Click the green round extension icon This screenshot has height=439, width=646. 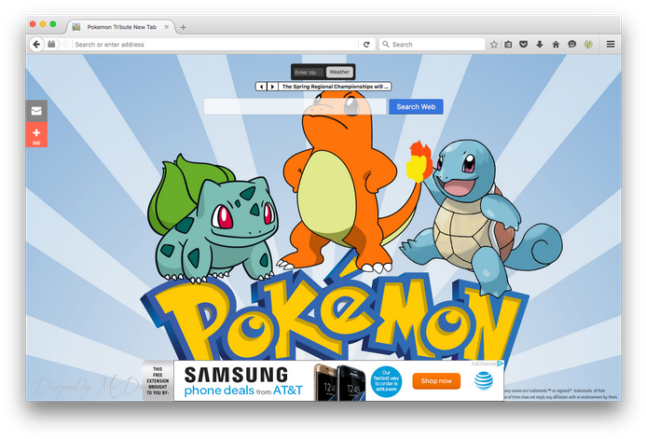click(x=588, y=44)
